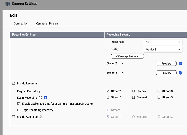Viewport: 187px width, 135px height.
Task: Uncheck the Enable Recording checkbox
Action: (14, 84)
